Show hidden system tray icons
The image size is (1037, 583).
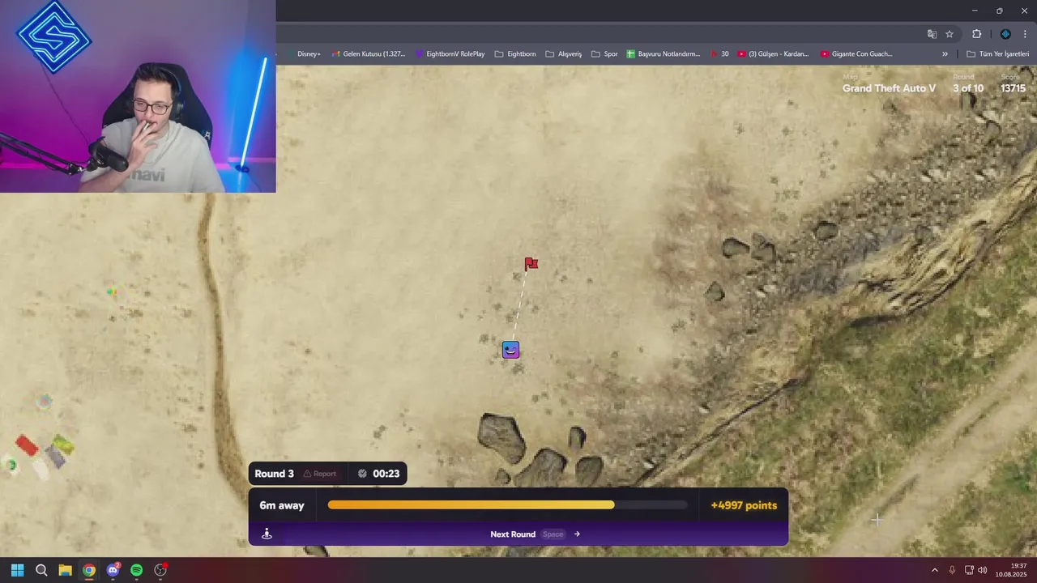934,570
